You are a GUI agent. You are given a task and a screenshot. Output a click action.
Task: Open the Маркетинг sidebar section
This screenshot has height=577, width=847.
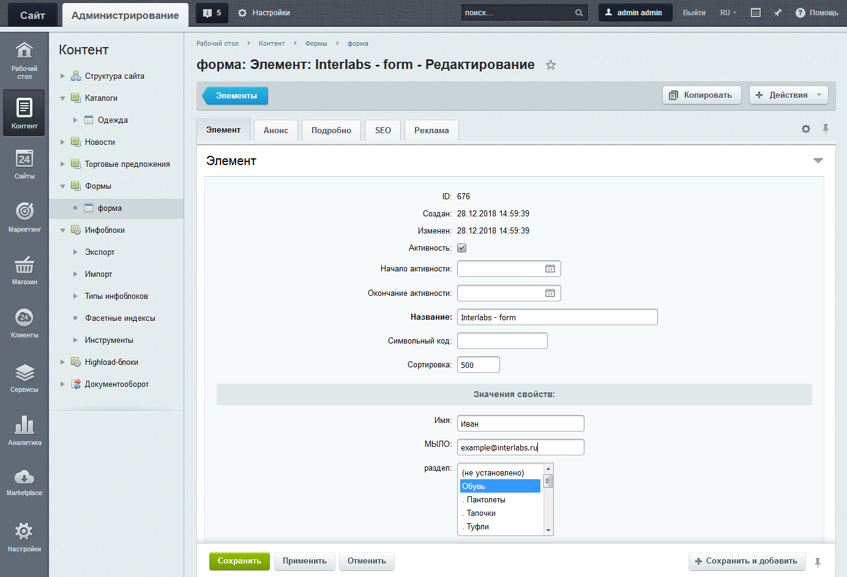point(24,217)
